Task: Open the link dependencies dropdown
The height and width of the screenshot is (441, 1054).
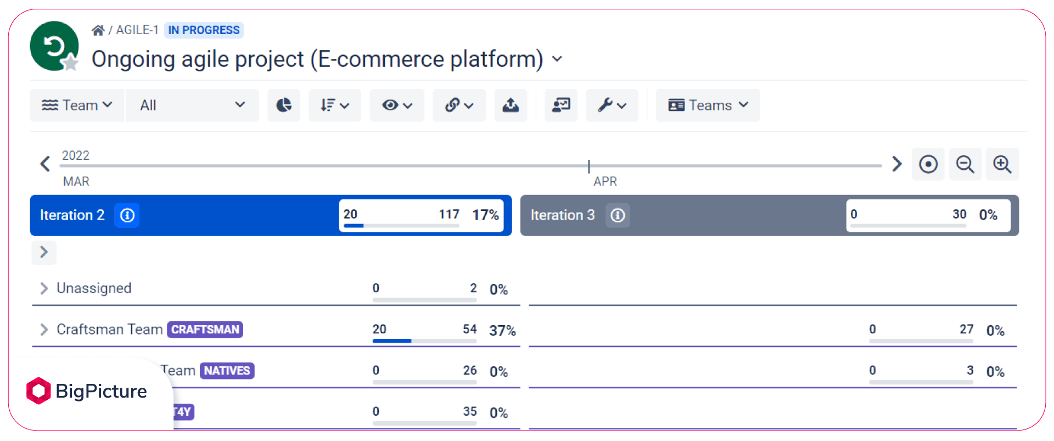Action: 459,105
